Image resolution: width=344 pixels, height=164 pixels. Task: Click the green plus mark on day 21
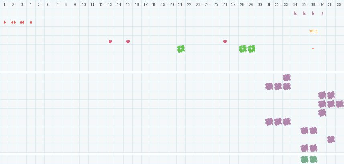pyautogui.click(x=181, y=49)
